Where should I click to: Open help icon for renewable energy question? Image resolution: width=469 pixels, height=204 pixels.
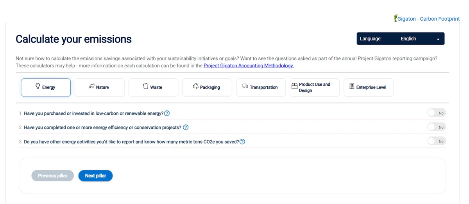pos(167,114)
